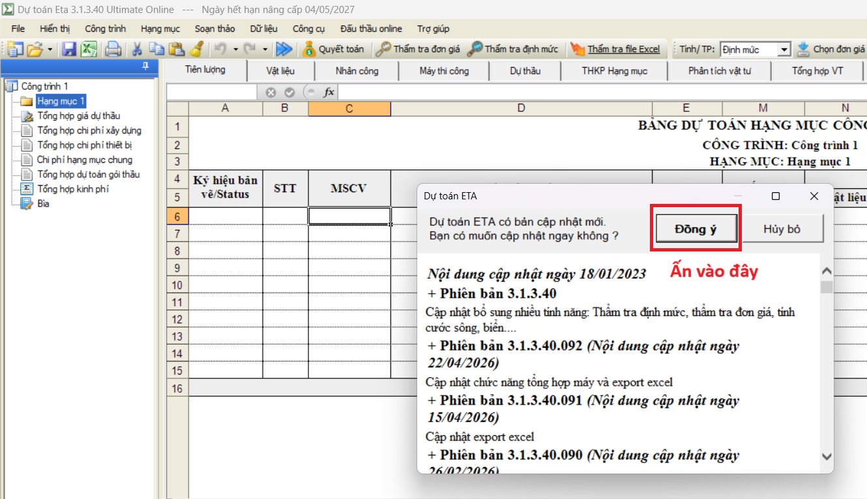Insert a function with the fx icon
This screenshot has width=867, height=499.
[x=329, y=93]
